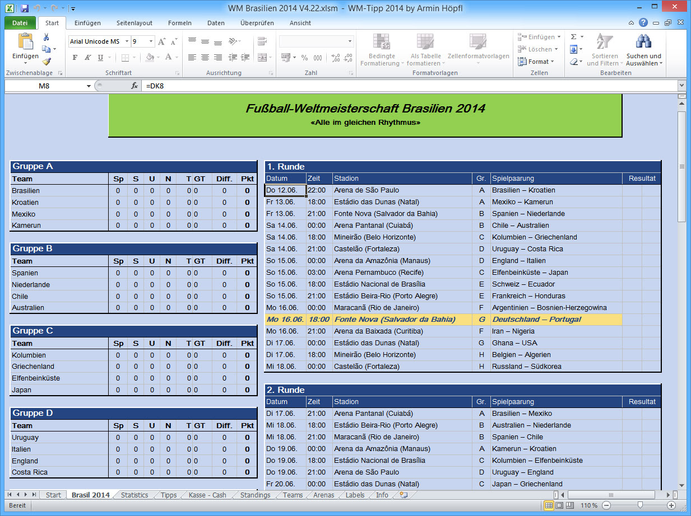Click the Save icon in quick access toolbar

coord(24,8)
